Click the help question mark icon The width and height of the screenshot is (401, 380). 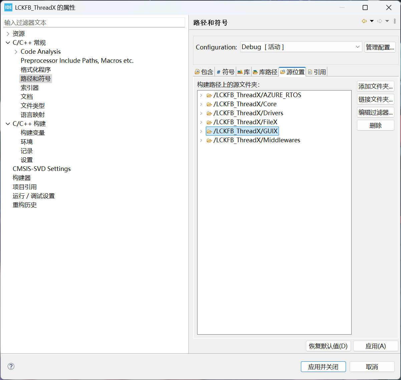pyautogui.click(x=11, y=366)
